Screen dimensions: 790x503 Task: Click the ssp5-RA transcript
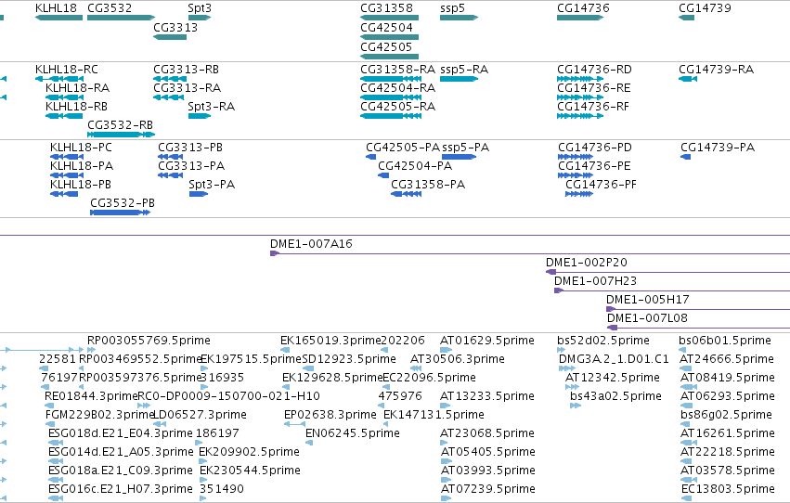pyautogui.click(x=459, y=79)
